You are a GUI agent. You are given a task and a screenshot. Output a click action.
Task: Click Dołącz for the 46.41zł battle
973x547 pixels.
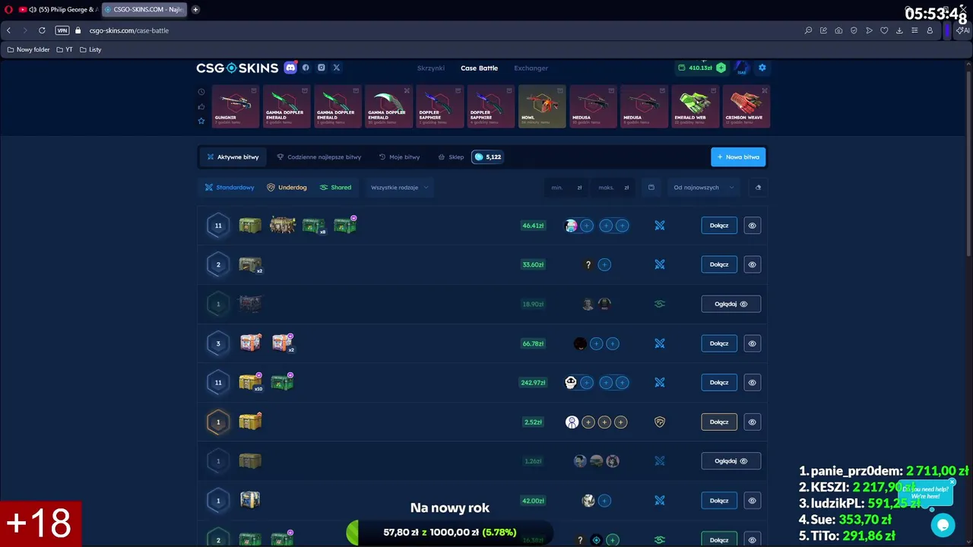click(719, 226)
